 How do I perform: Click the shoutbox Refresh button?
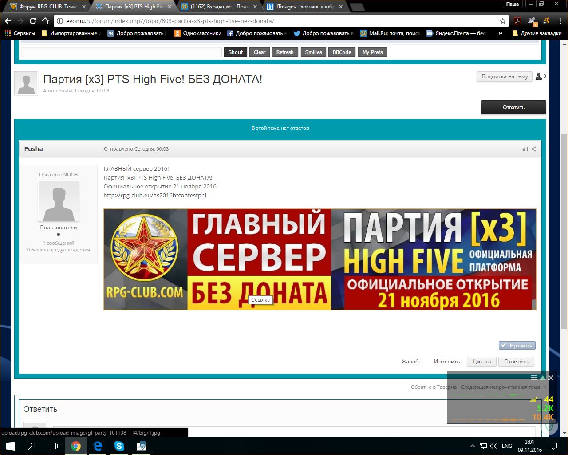coord(285,52)
